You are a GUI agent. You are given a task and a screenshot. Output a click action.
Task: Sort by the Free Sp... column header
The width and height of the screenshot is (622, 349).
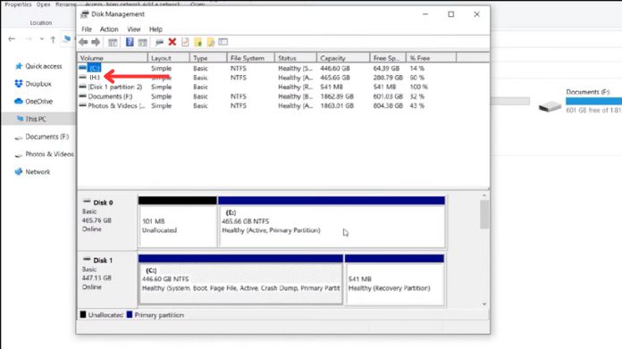click(x=388, y=58)
